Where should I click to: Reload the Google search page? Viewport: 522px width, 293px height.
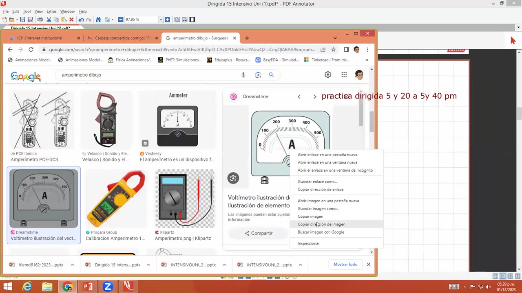(31, 50)
